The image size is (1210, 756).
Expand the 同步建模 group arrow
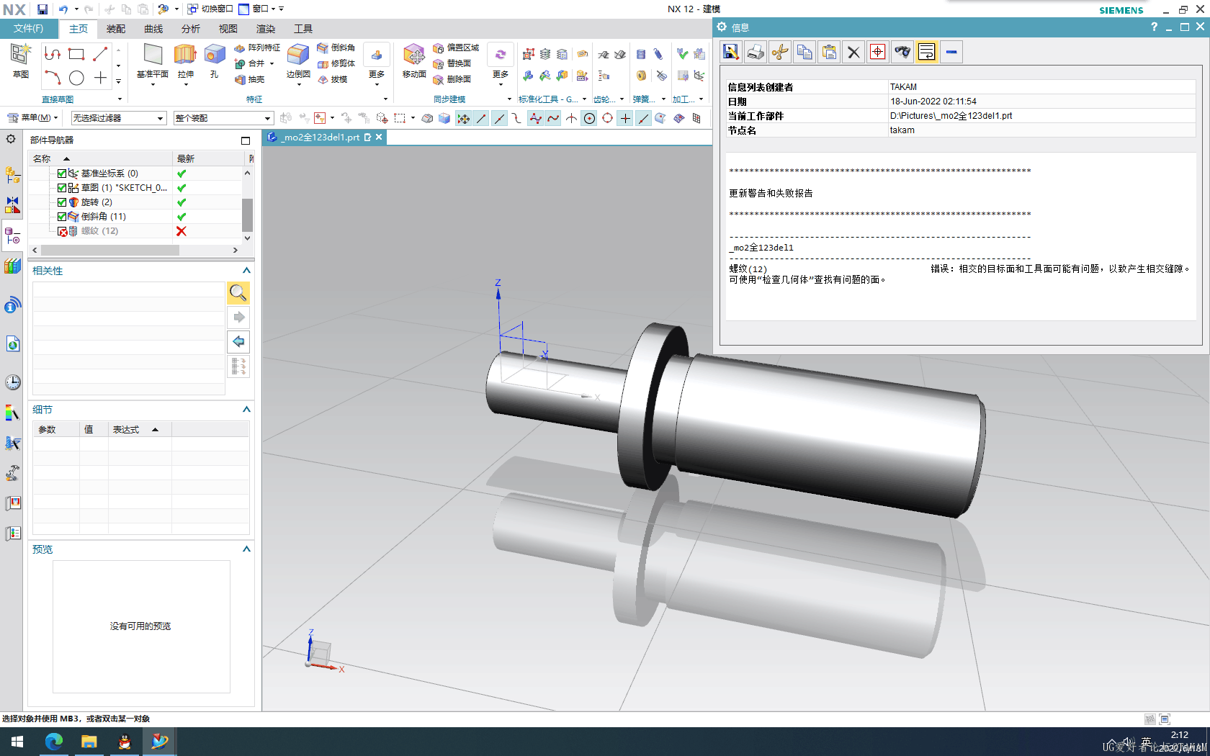(x=509, y=99)
